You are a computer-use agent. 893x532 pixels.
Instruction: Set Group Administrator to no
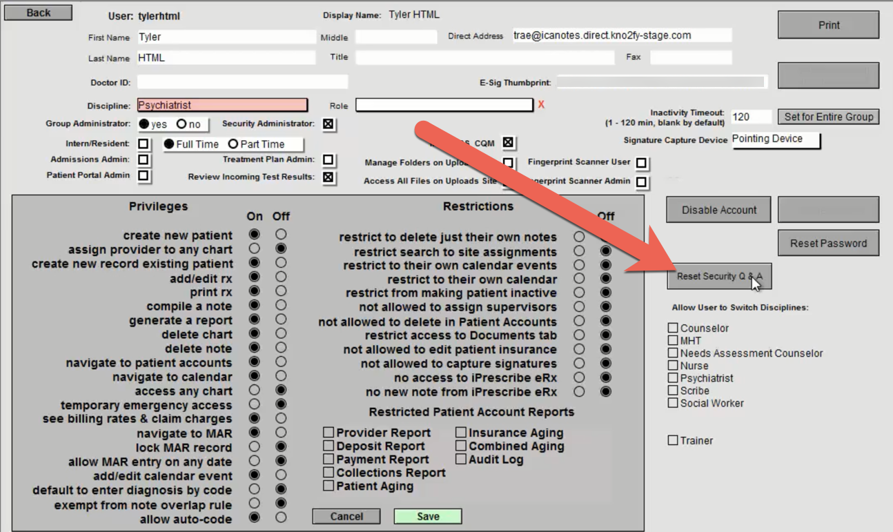click(x=181, y=124)
